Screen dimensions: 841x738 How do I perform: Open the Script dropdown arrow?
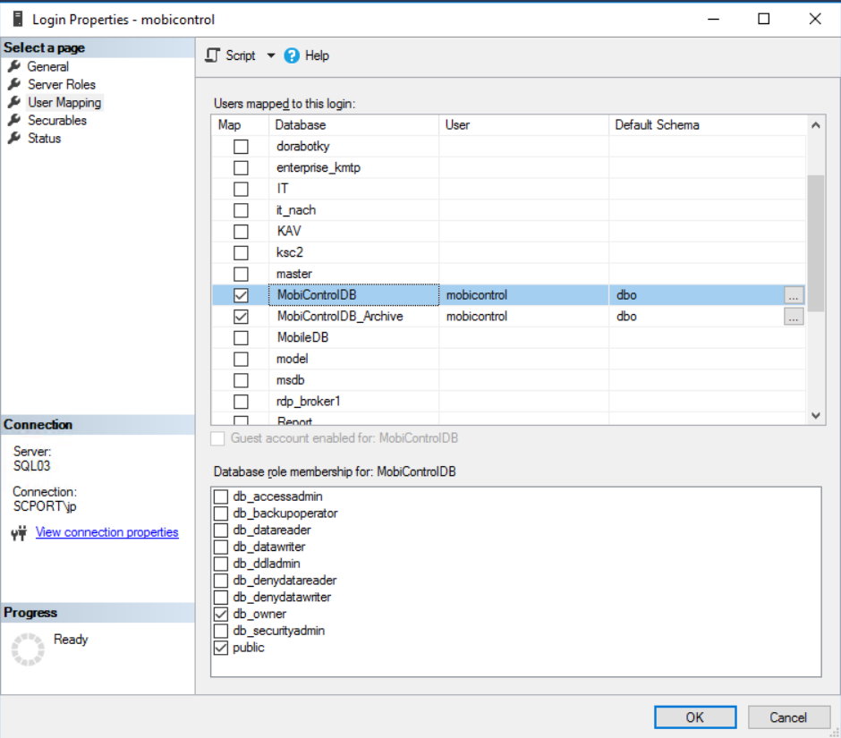point(271,55)
